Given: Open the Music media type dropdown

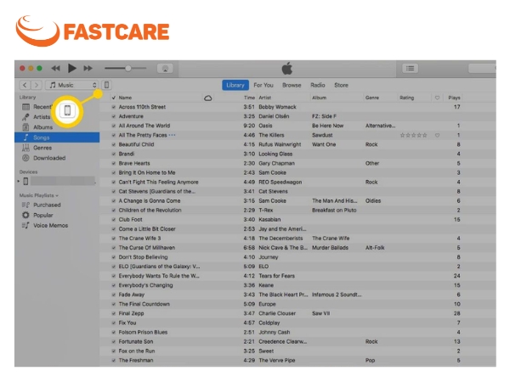Looking at the screenshot, I should (x=71, y=85).
